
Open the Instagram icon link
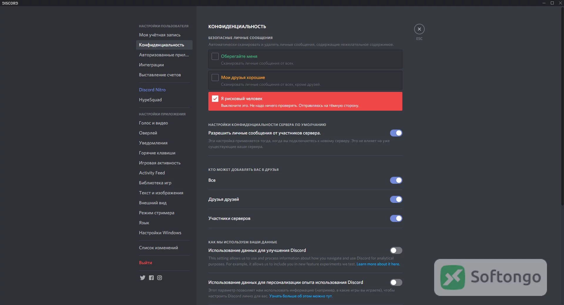(160, 278)
